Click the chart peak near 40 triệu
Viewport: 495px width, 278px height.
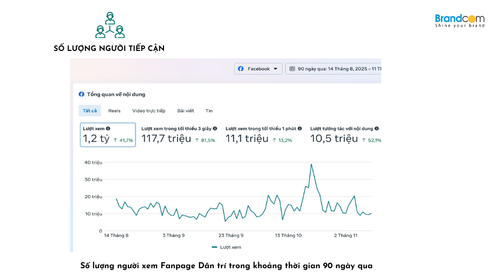[311, 164]
